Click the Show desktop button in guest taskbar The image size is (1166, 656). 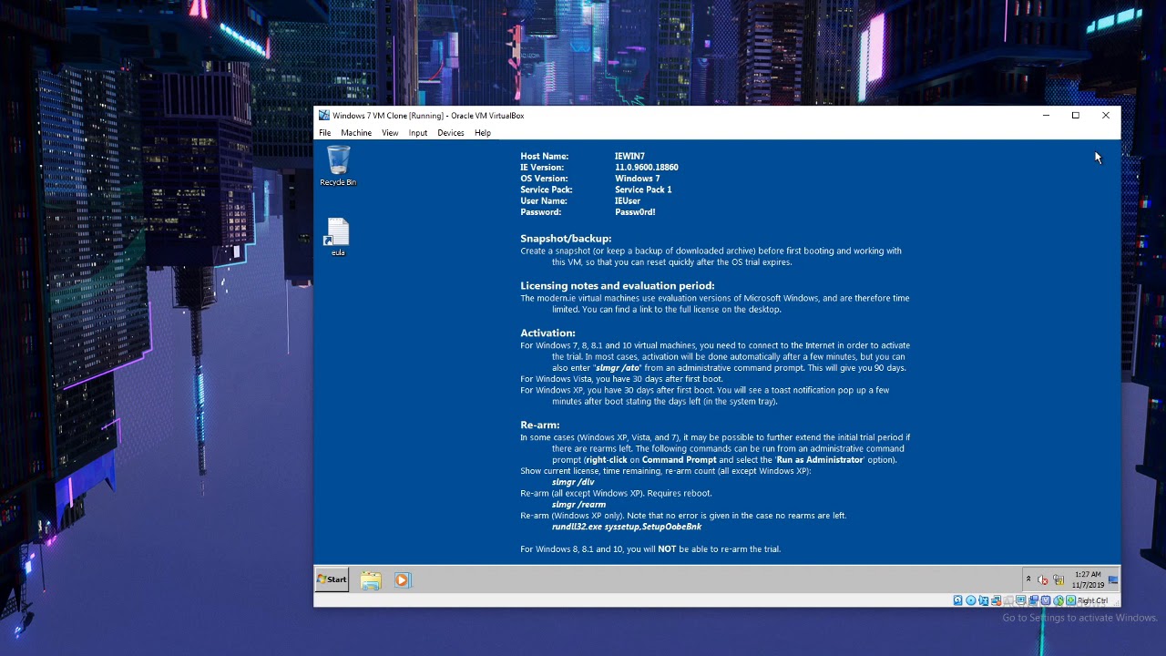[x=1113, y=579]
